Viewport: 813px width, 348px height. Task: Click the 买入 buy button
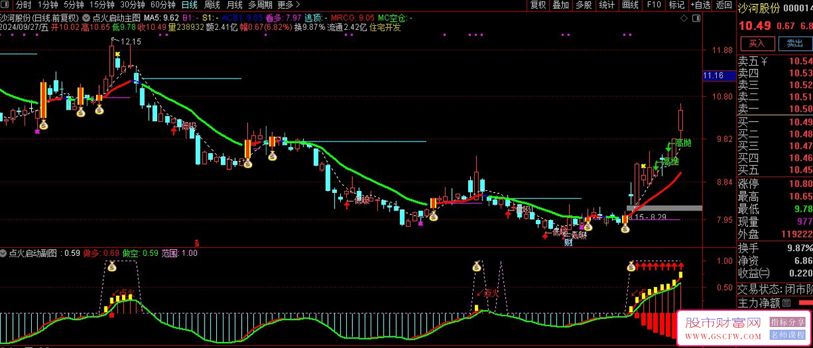coord(757,43)
